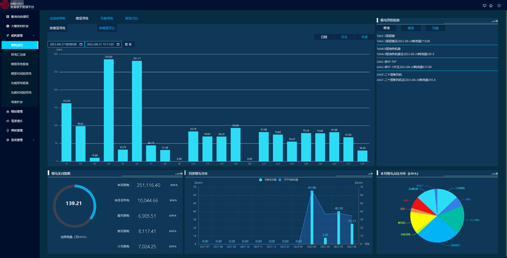507x258 pixels.
Task: Click the monitor display icon in header
Action: tap(484, 6)
